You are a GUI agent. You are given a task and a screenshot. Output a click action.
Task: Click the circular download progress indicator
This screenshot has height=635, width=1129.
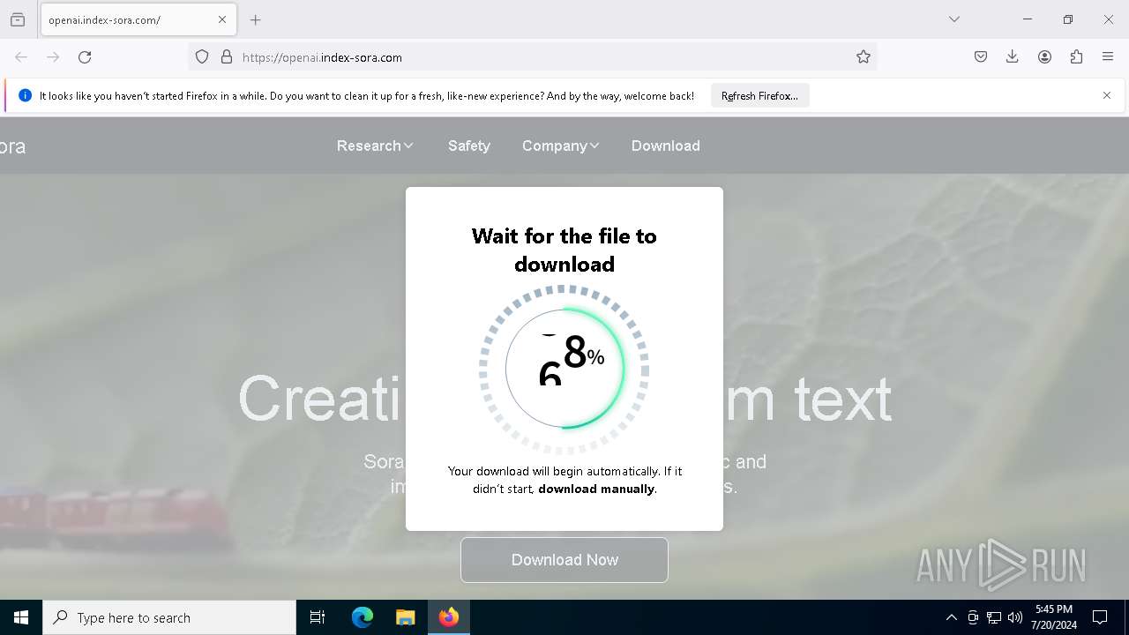click(x=564, y=370)
